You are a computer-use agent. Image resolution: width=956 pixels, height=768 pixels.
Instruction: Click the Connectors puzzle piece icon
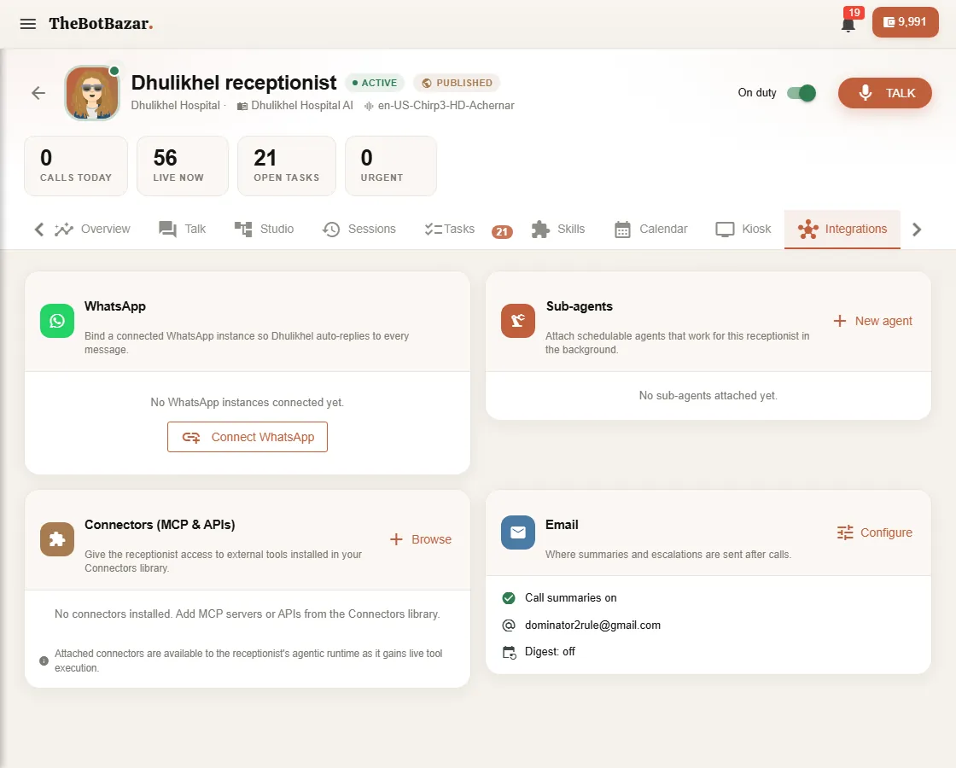pos(57,539)
